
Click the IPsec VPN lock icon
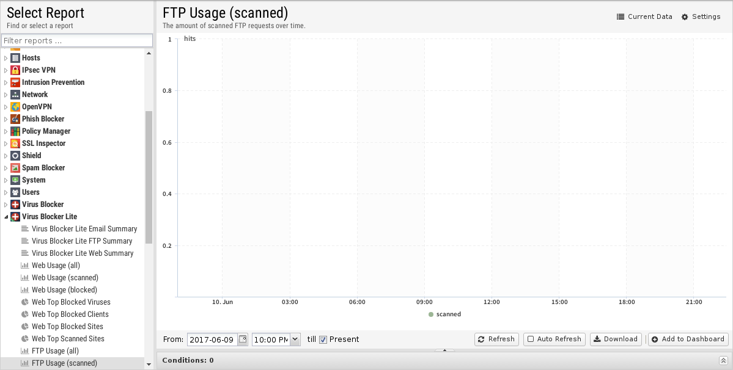(x=15, y=70)
